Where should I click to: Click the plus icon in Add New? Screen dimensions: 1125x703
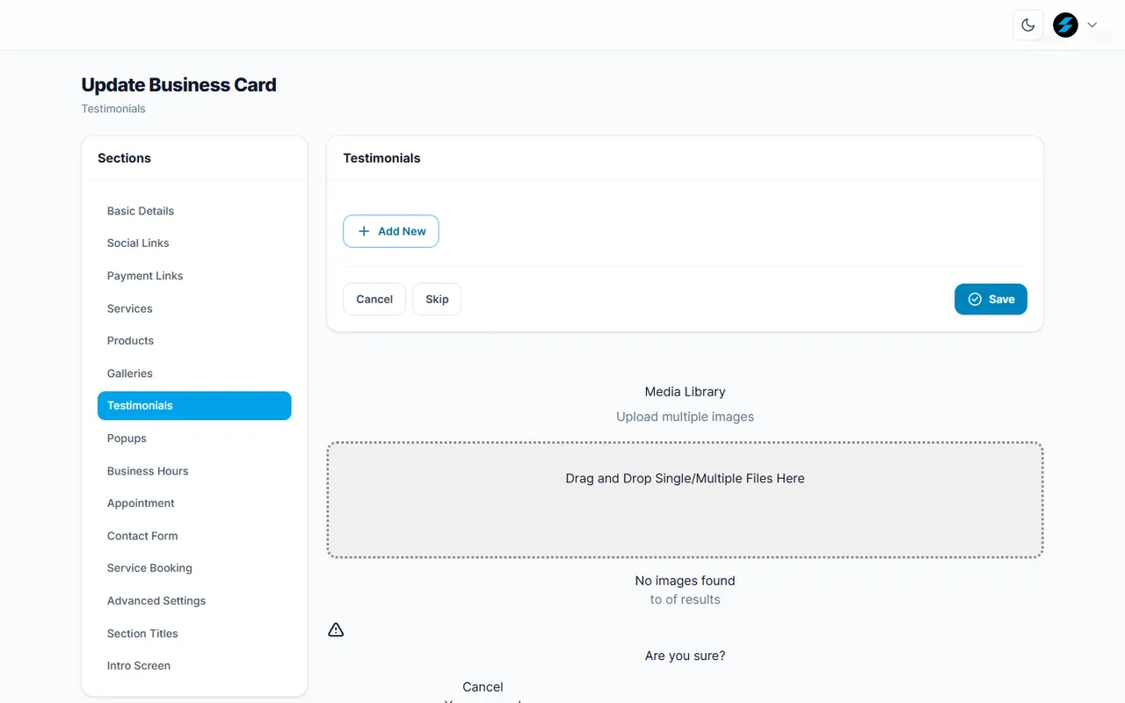(x=364, y=231)
